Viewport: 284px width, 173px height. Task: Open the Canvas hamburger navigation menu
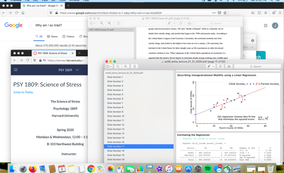(x=16, y=70)
